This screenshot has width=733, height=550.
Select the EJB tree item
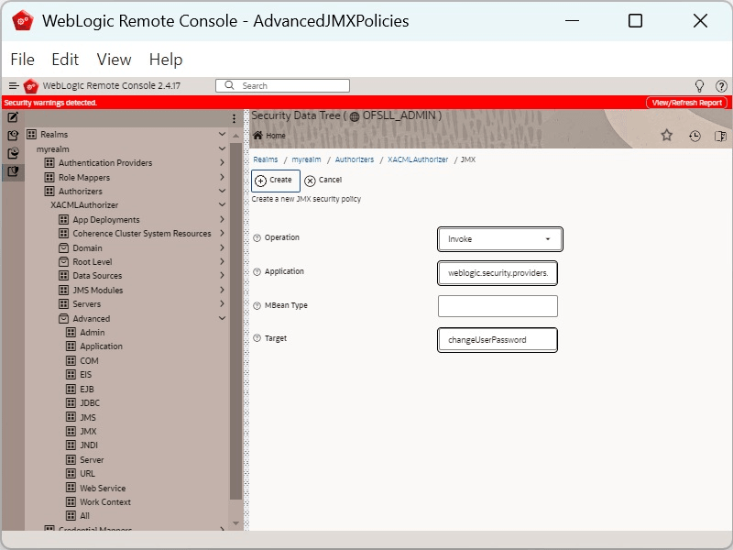click(87, 389)
